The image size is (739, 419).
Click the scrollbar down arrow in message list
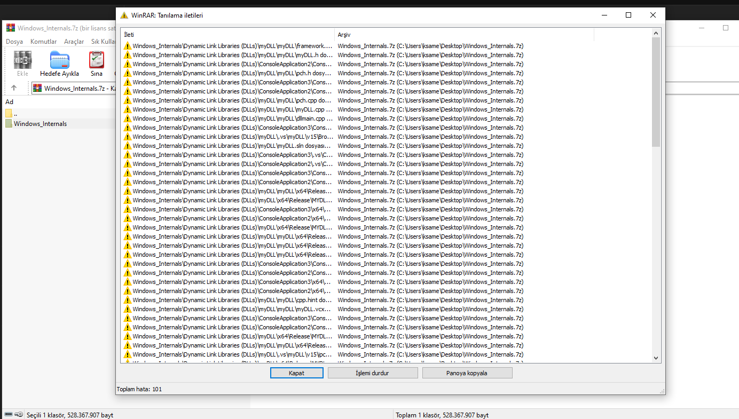[656, 358]
